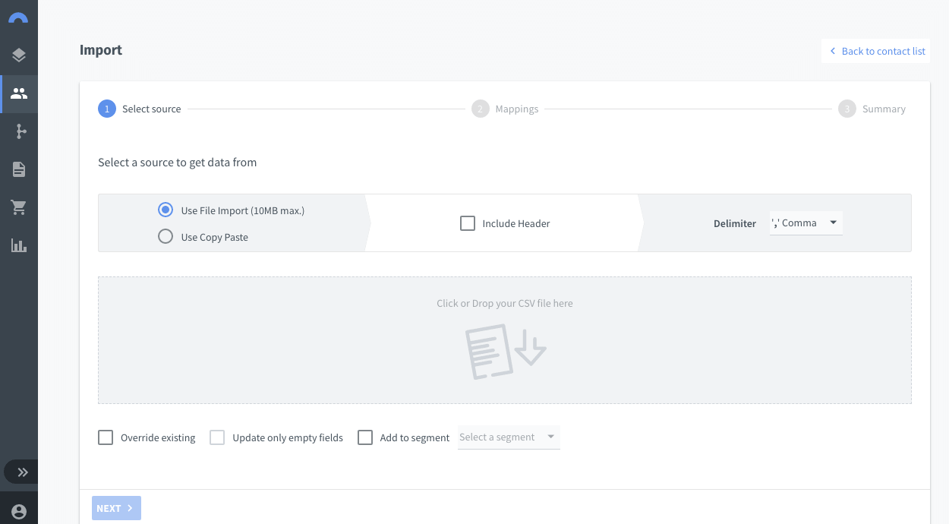Open the layers icon in the sidebar
The height and width of the screenshot is (524, 949).
19,55
